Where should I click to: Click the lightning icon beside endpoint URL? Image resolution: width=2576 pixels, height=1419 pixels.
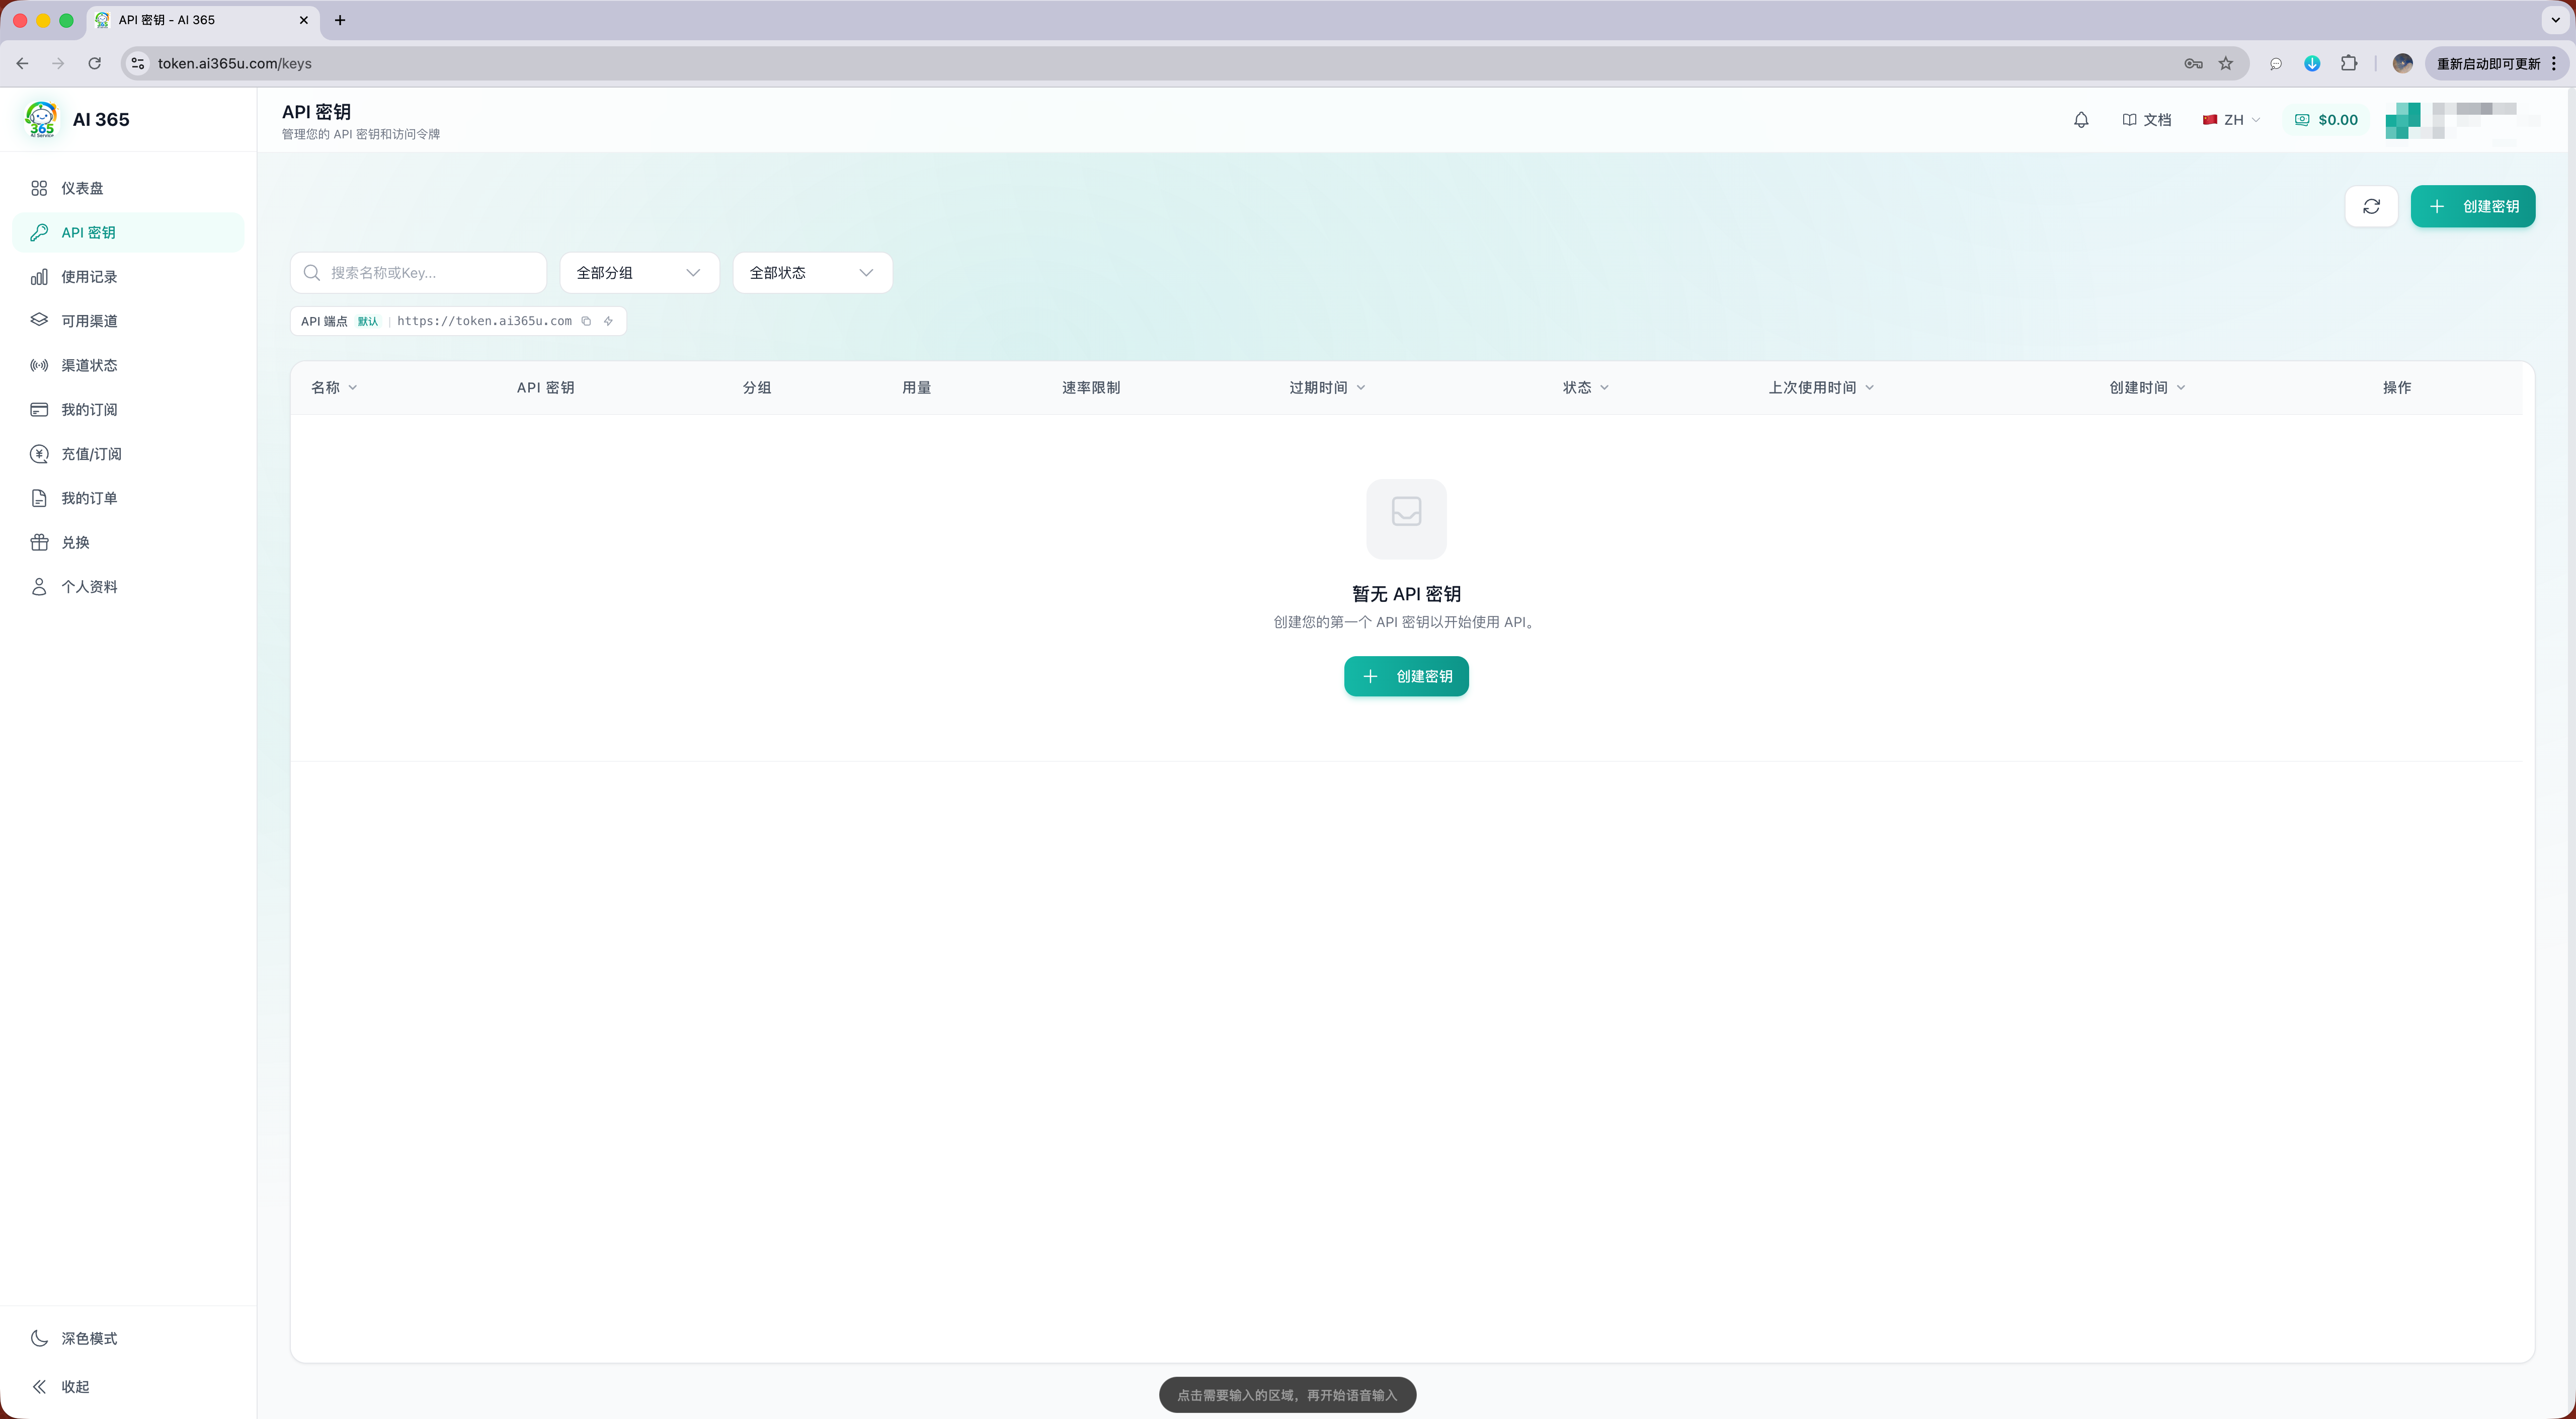(x=608, y=321)
